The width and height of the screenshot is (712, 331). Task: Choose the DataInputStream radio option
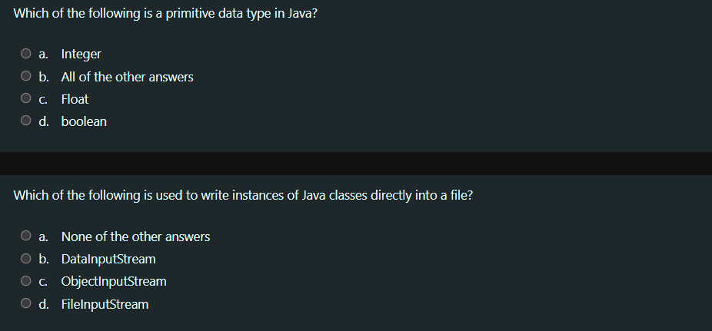click(x=26, y=258)
